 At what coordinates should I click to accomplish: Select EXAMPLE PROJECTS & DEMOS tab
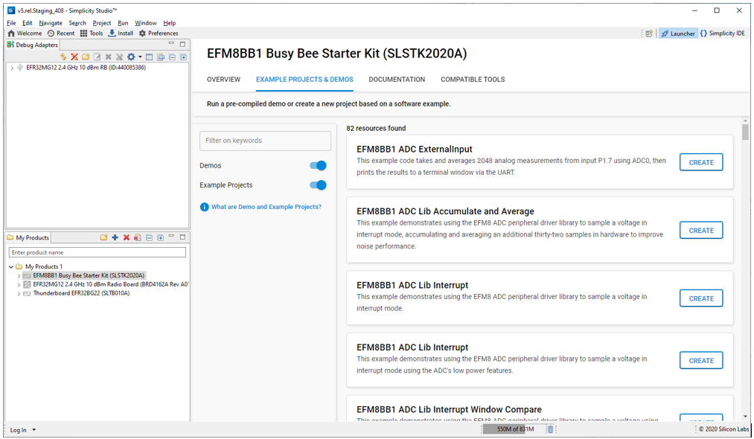pos(304,80)
